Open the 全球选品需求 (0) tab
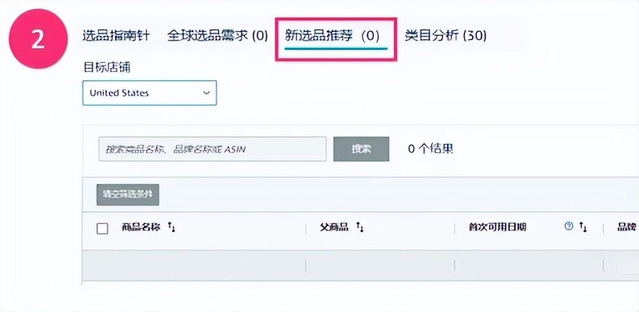 click(x=217, y=35)
